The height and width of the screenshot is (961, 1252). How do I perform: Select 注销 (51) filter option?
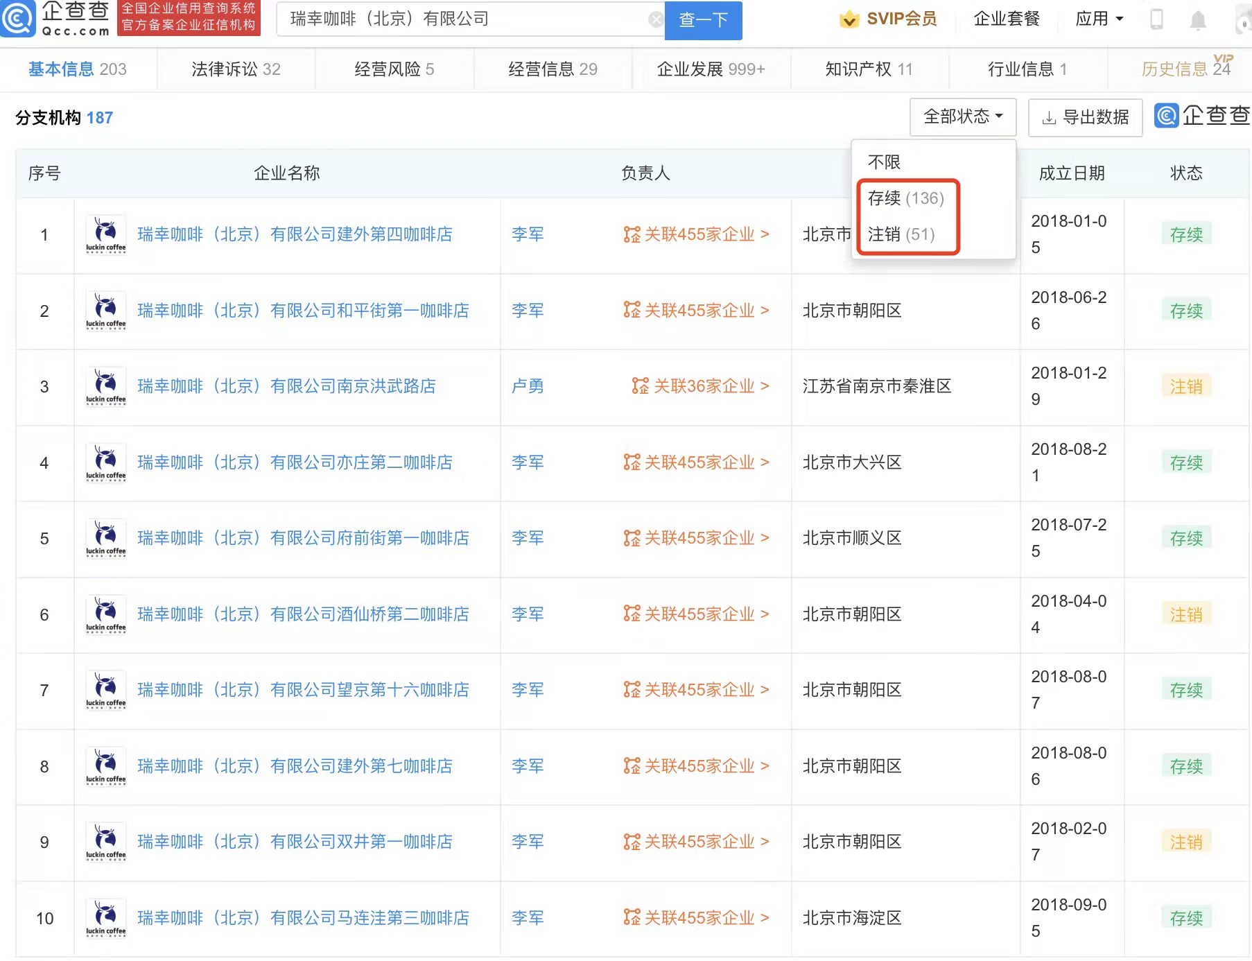[901, 234]
